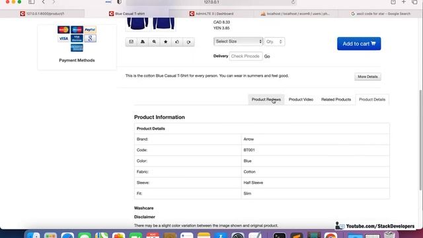
Task: Switch to the Product Video tab
Action: 301,100
